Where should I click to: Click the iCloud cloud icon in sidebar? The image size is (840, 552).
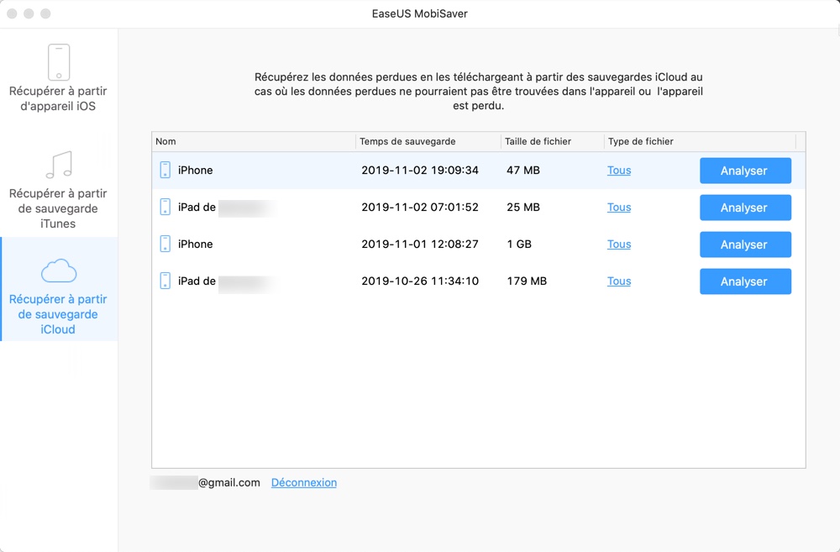coord(59,271)
